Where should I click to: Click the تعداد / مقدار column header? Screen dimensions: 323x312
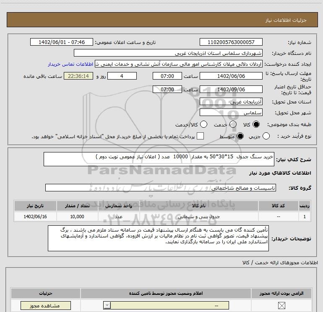point(77,206)
